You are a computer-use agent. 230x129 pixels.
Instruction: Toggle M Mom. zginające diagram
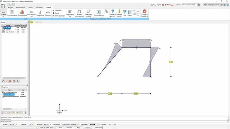coord(59,16)
